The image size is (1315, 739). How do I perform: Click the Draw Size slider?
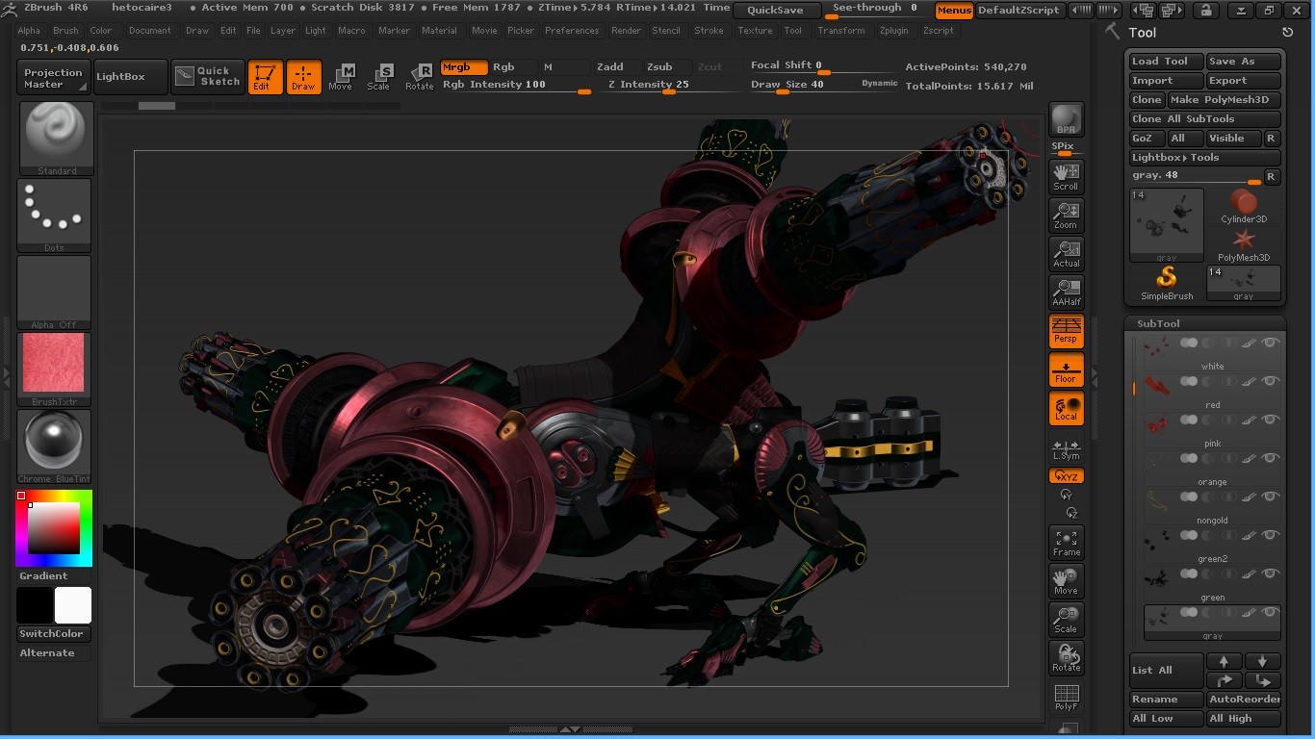825,86
